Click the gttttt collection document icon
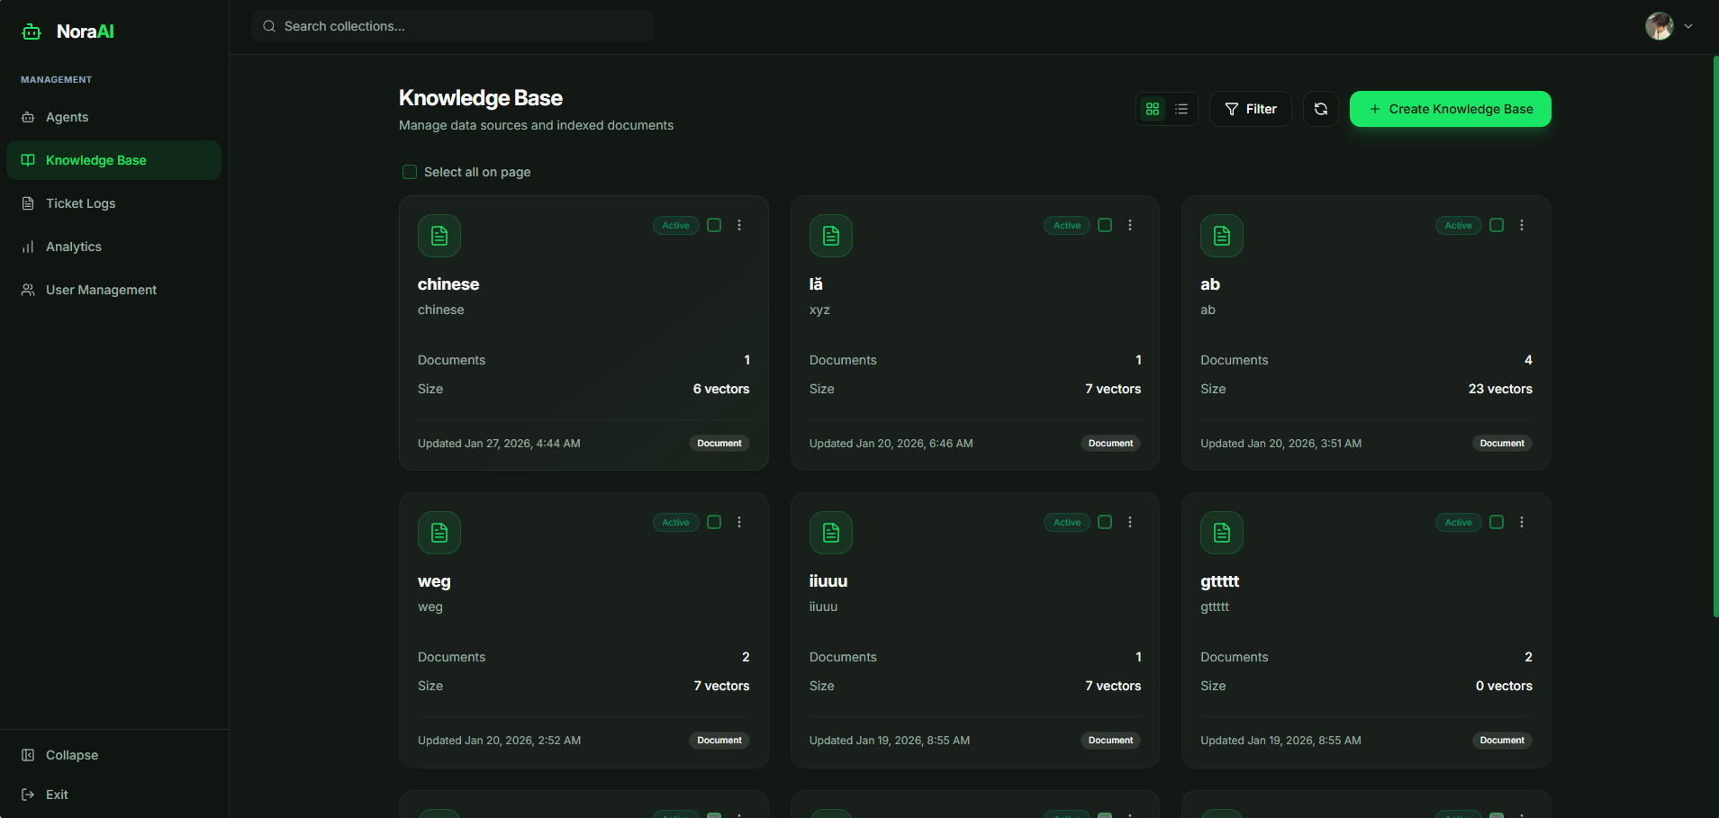Image resolution: width=1719 pixels, height=818 pixels. (x=1222, y=533)
